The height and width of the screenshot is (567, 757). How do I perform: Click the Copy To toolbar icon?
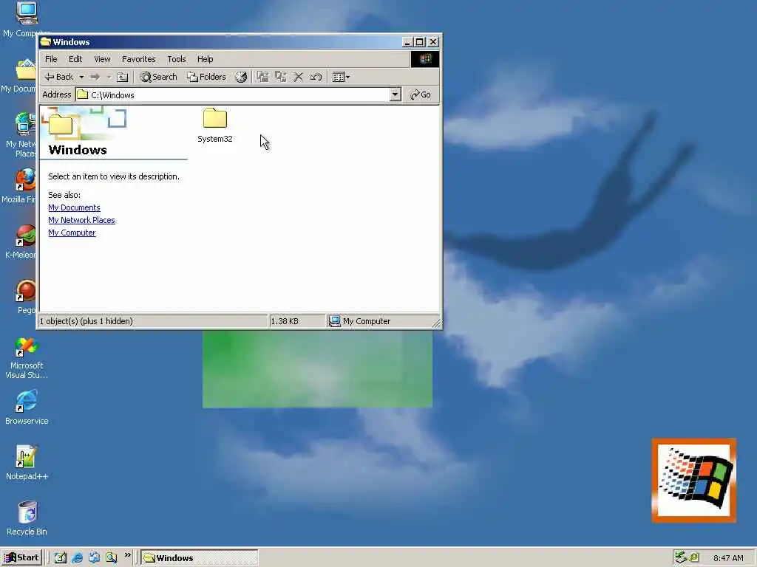coord(280,77)
